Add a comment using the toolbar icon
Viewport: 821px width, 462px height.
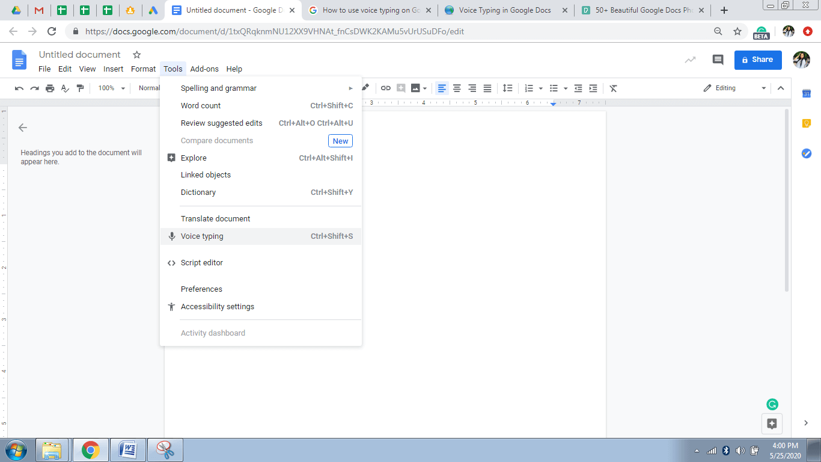click(x=400, y=88)
